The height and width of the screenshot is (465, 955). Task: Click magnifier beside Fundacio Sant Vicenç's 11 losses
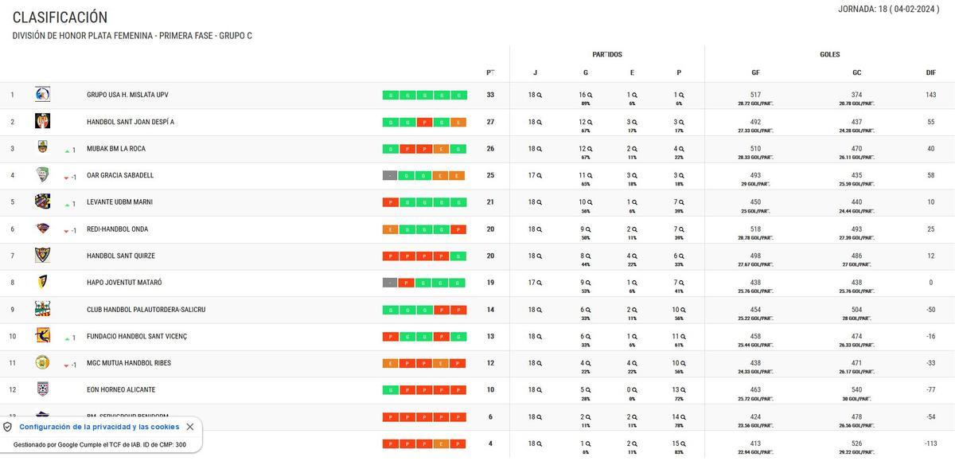click(684, 337)
